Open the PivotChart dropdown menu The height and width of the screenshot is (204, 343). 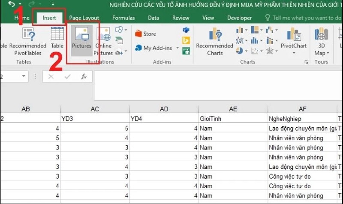294,54
